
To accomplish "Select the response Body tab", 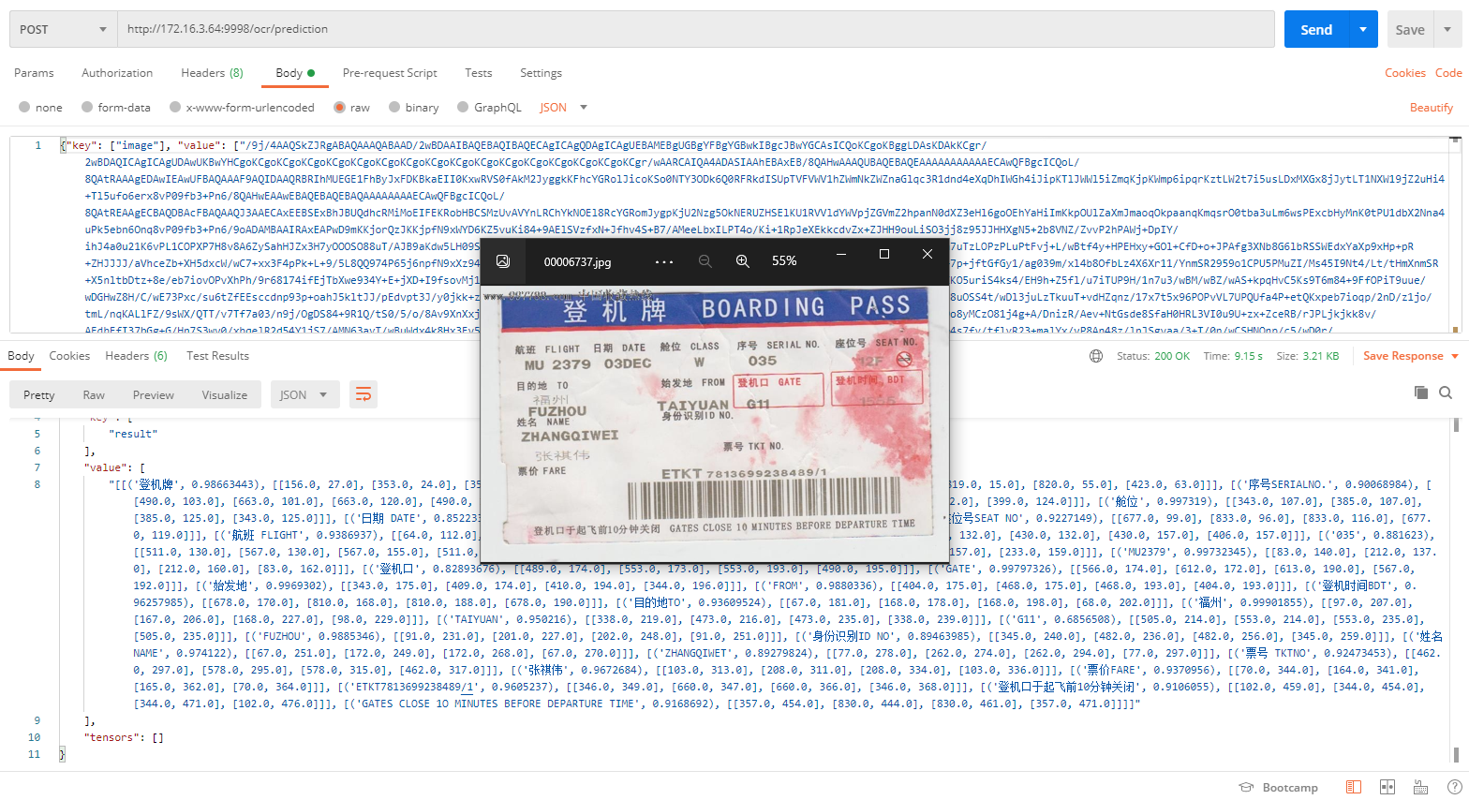I will coord(21,356).
